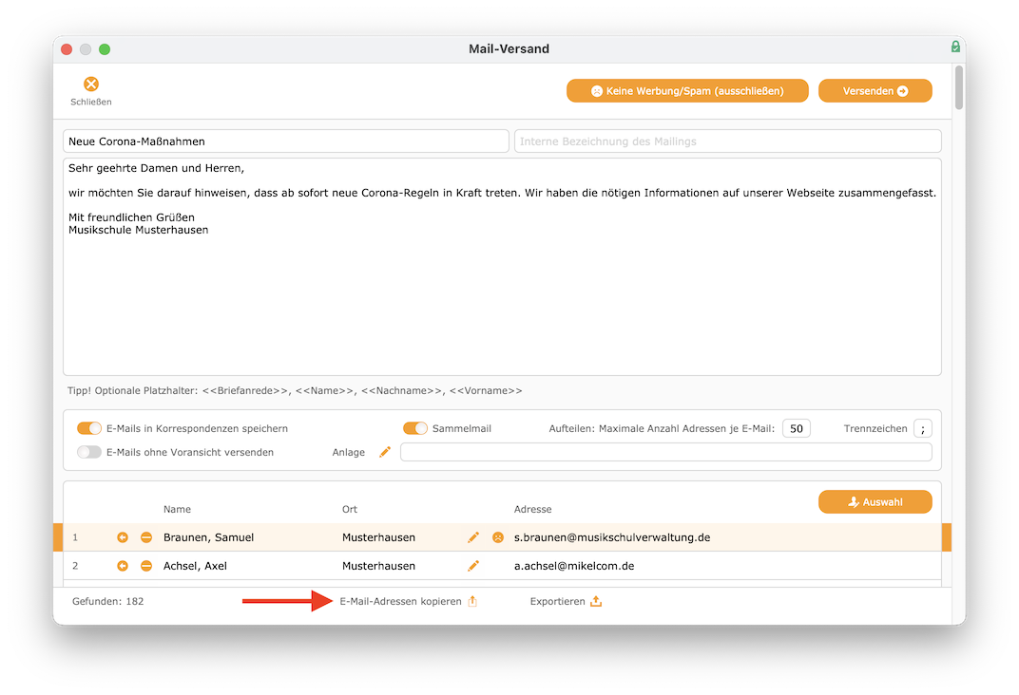This screenshot has width=1019, height=695.
Task: Edit Braunen, Samuel address via pencil
Action: point(473,537)
